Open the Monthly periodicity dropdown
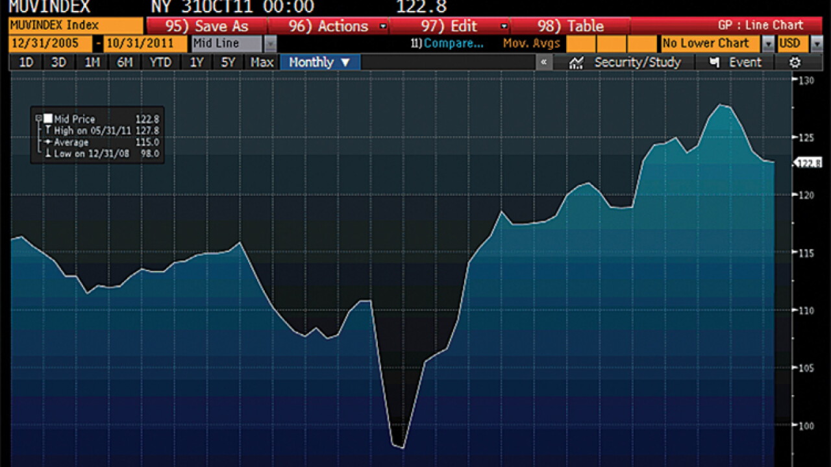 [320, 62]
